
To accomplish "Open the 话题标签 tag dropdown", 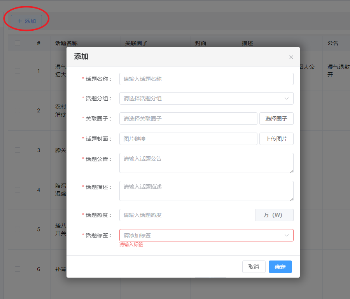I will click(206, 235).
